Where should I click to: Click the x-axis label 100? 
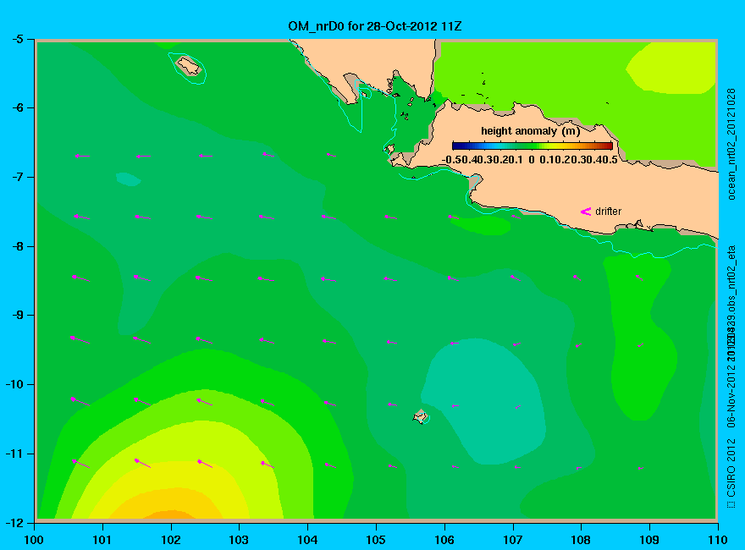34,540
